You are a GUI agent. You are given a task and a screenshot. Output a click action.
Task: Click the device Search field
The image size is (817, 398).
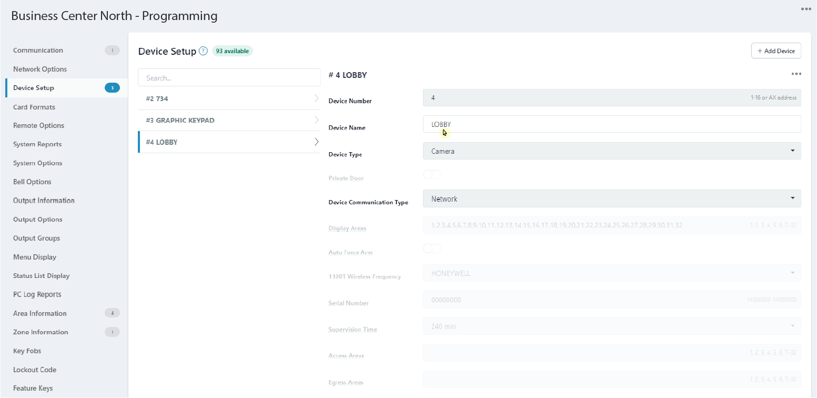coord(229,78)
